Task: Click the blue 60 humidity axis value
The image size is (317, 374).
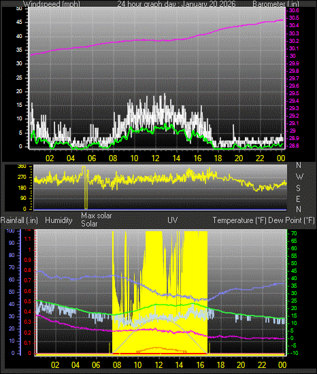Action: (x=12, y=279)
